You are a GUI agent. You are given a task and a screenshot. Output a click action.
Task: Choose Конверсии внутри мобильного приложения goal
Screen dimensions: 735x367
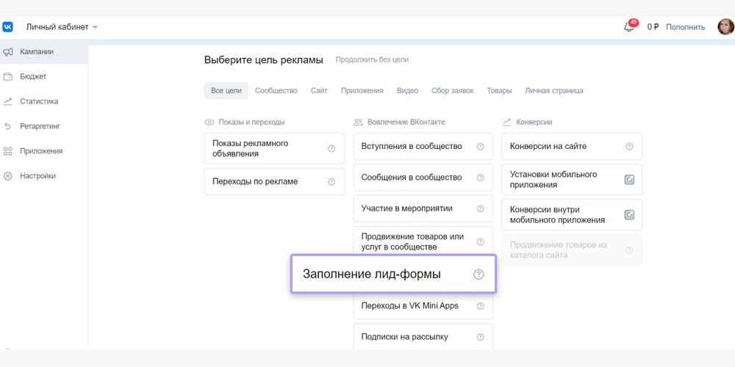572,215
